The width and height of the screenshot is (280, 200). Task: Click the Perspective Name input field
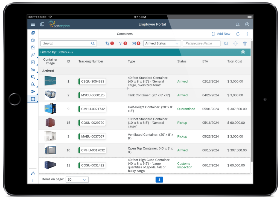tap(202, 43)
